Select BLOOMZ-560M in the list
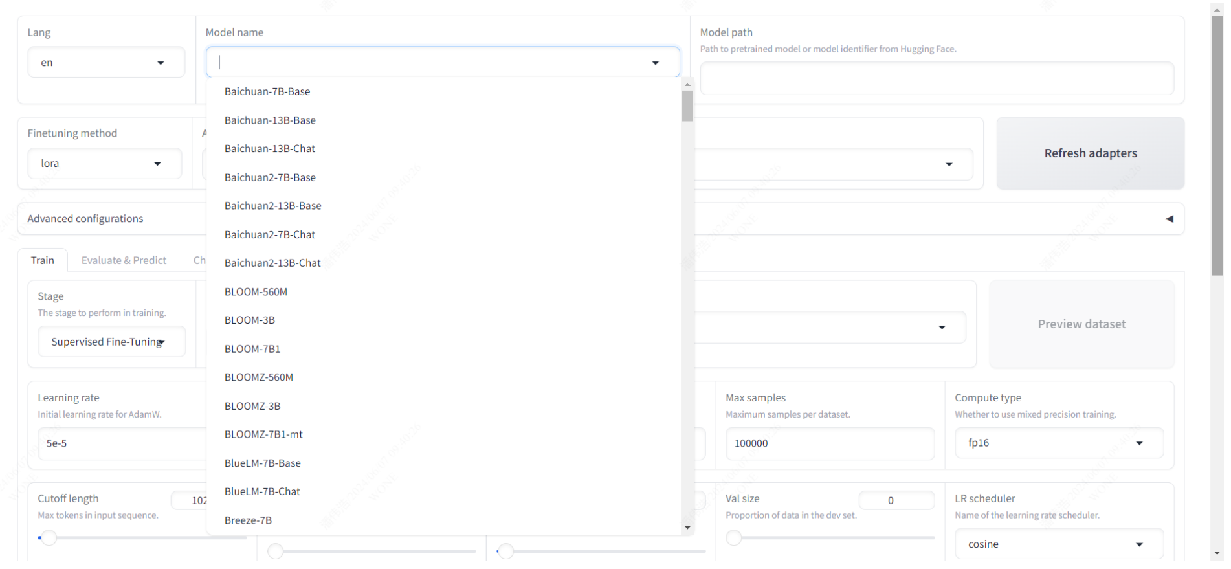The width and height of the screenshot is (1231, 569). pyautogui.click(x=443, y=377)
